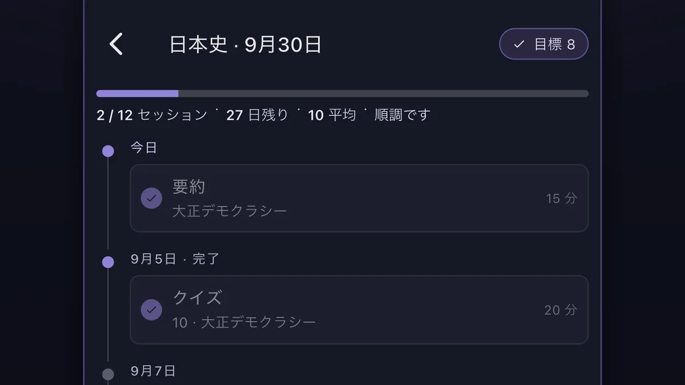This screenshot has height=385, width=685.
Task: Go back using the left chevron arrow
Action: [116, 44]
